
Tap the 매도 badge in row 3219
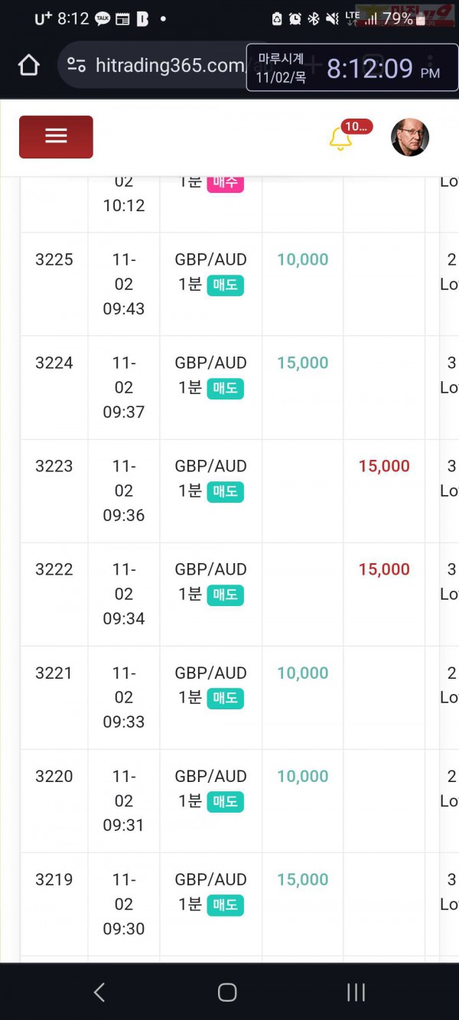226,905
